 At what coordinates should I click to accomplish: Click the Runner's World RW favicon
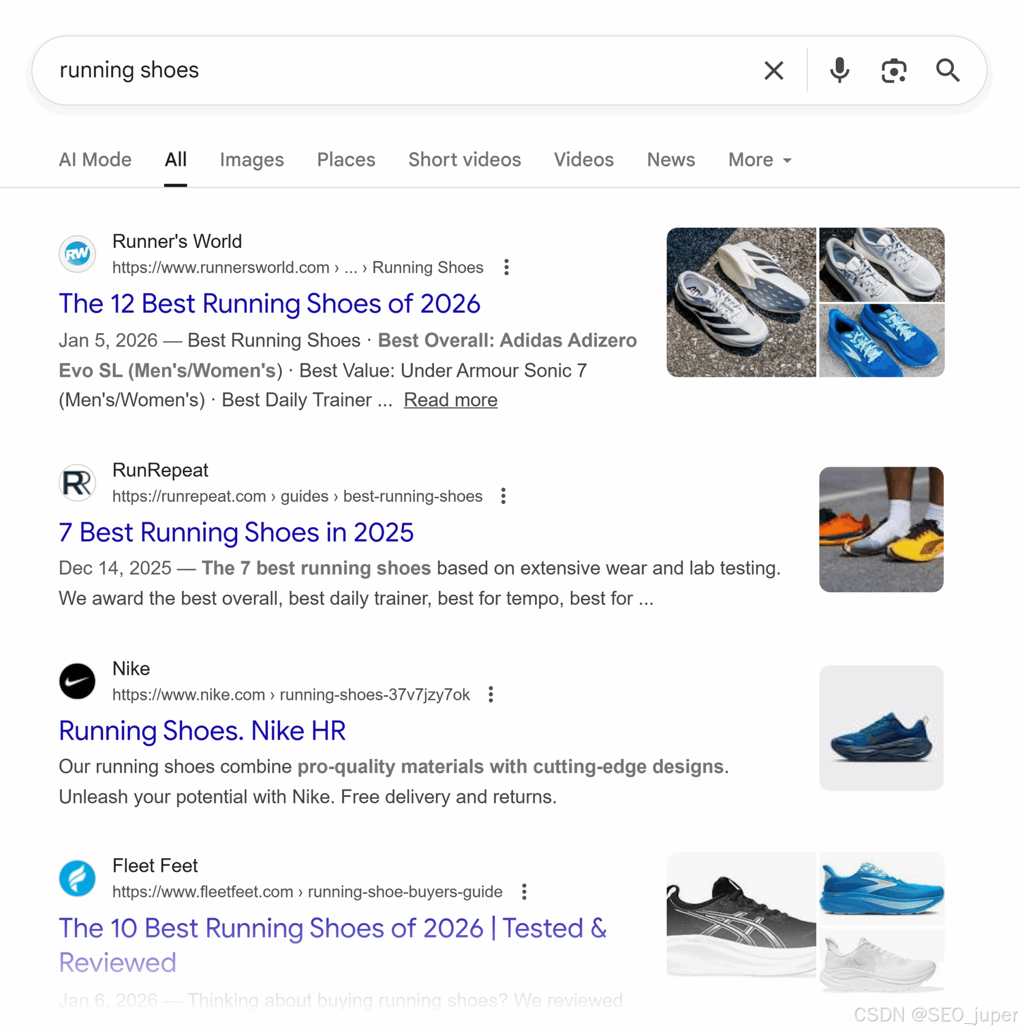tap(78, 254)
